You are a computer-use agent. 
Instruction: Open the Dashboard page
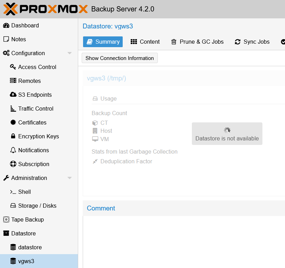tap(39, 26)
